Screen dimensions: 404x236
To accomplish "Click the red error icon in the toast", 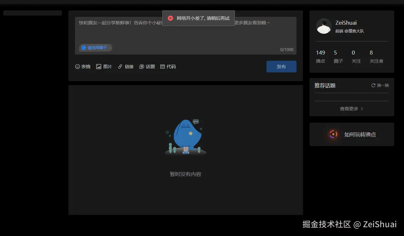I will [170, 18].
